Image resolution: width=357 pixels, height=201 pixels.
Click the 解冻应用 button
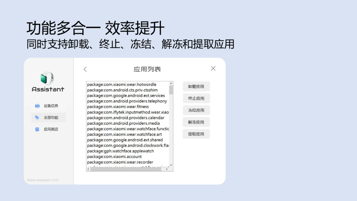coord(196,122)
